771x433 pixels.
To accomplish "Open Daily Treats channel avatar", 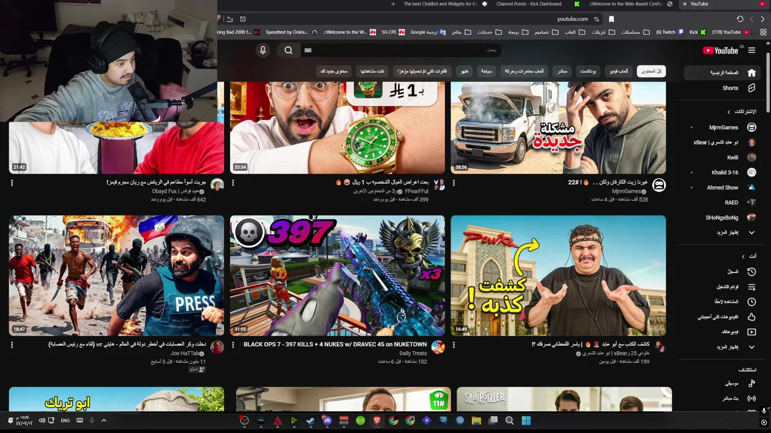I will click(438, 347).
